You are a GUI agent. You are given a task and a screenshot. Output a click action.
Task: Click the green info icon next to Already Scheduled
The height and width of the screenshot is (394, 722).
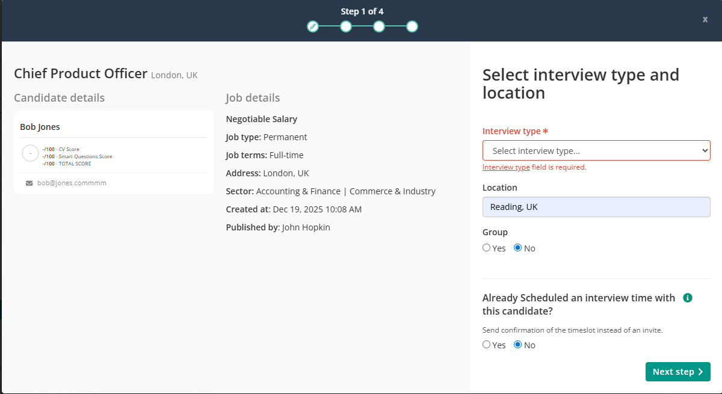(688, 298)
